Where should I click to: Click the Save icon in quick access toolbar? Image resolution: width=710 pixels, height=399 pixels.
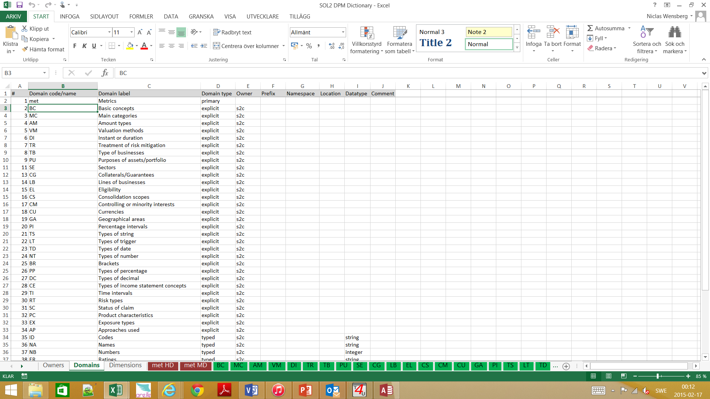point(20,5)
